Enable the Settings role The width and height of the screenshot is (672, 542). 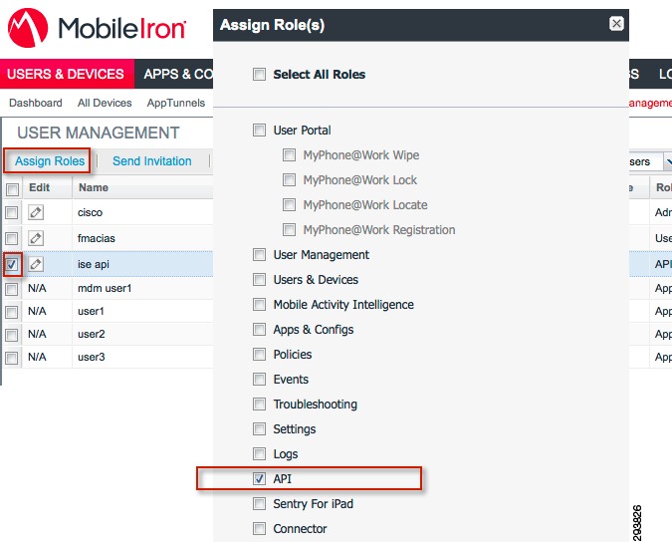(259, 428)
